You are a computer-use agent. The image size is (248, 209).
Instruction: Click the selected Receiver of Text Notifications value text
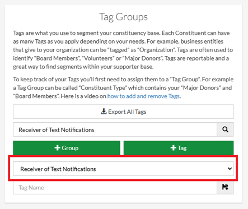58,169
